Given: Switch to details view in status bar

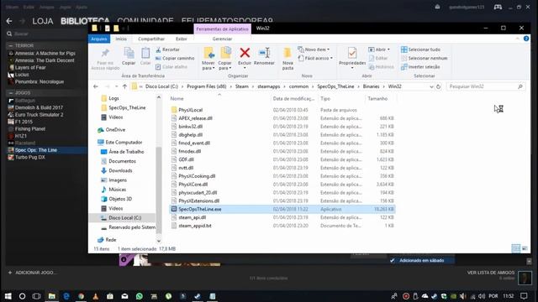Looking at the screenshot, I should pos(515,248).
